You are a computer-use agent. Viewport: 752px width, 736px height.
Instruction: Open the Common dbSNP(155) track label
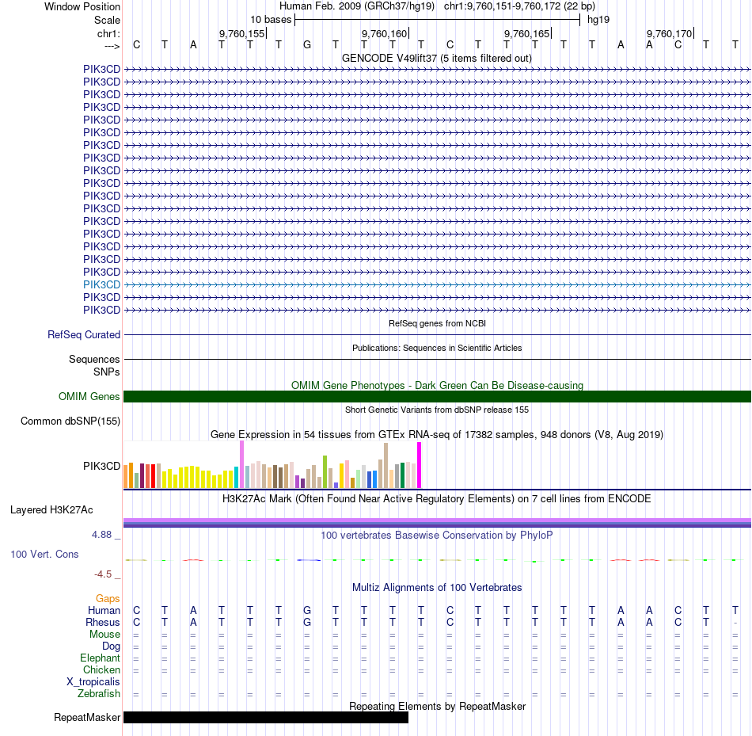pos(70,421)
